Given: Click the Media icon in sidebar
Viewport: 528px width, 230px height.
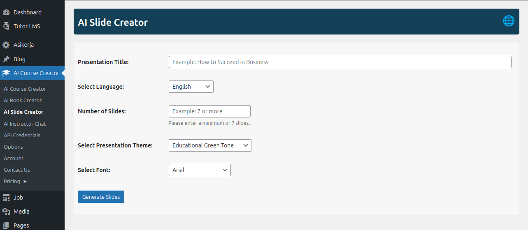Looking at the screenshot, I should (x=6, y=212).
